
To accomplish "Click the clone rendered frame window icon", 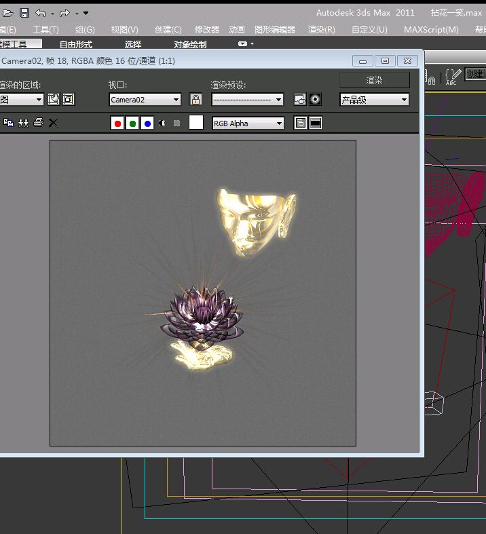I will pos(24,123).
